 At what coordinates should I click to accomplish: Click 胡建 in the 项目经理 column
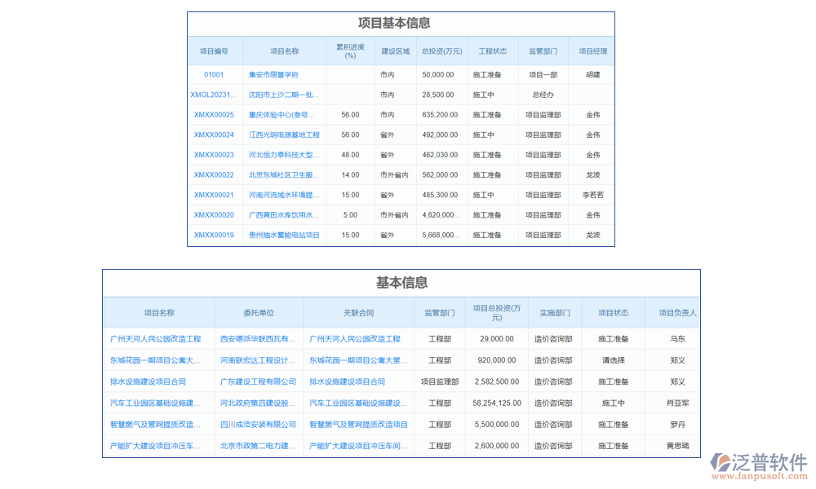point(592,73)
